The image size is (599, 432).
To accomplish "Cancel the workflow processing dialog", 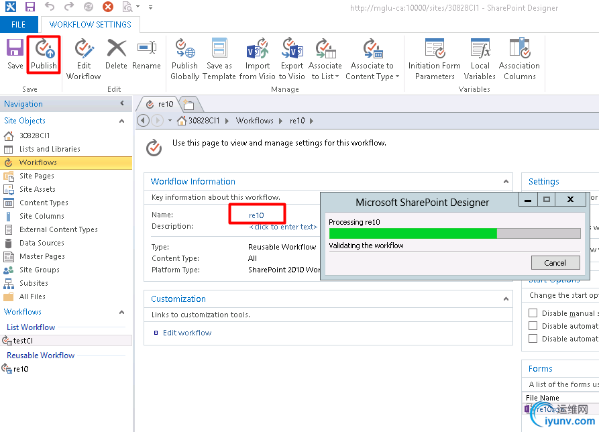I will pos(555,263).
